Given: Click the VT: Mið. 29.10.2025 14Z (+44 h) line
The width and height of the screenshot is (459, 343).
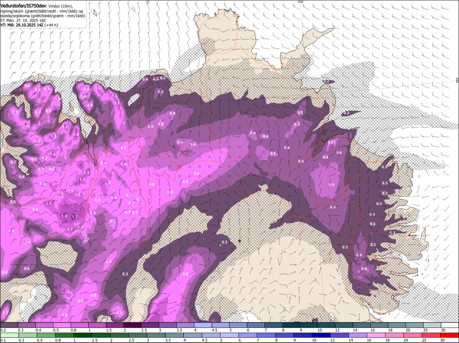Looking at the screenshot, I should [29, 25].
